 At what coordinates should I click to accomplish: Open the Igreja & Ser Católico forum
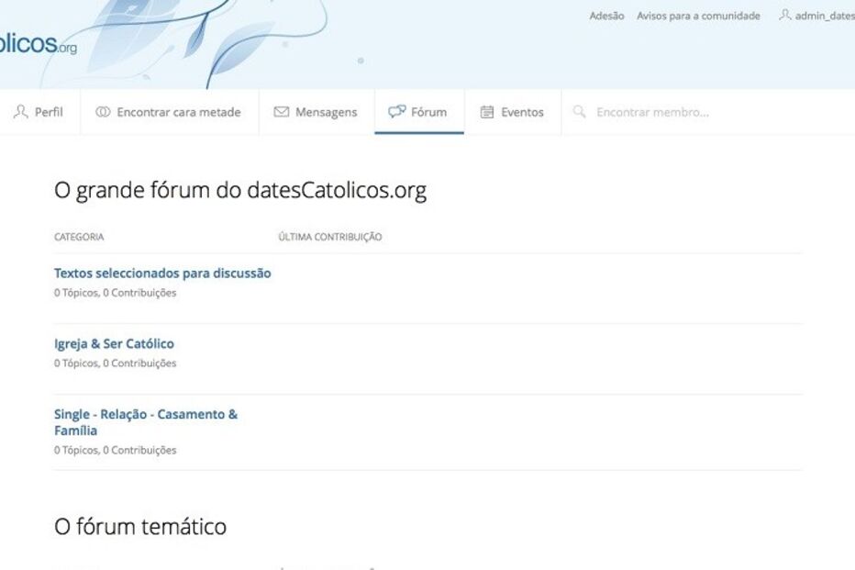(x=114, y=343)
